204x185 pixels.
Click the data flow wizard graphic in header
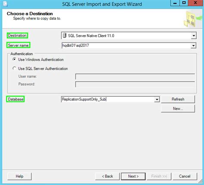(192, 19)
